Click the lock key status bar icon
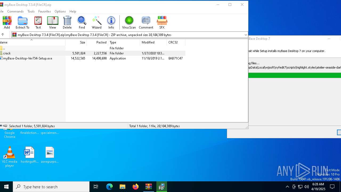Viewport: 341px width, 192px height. tap(5, 126)
